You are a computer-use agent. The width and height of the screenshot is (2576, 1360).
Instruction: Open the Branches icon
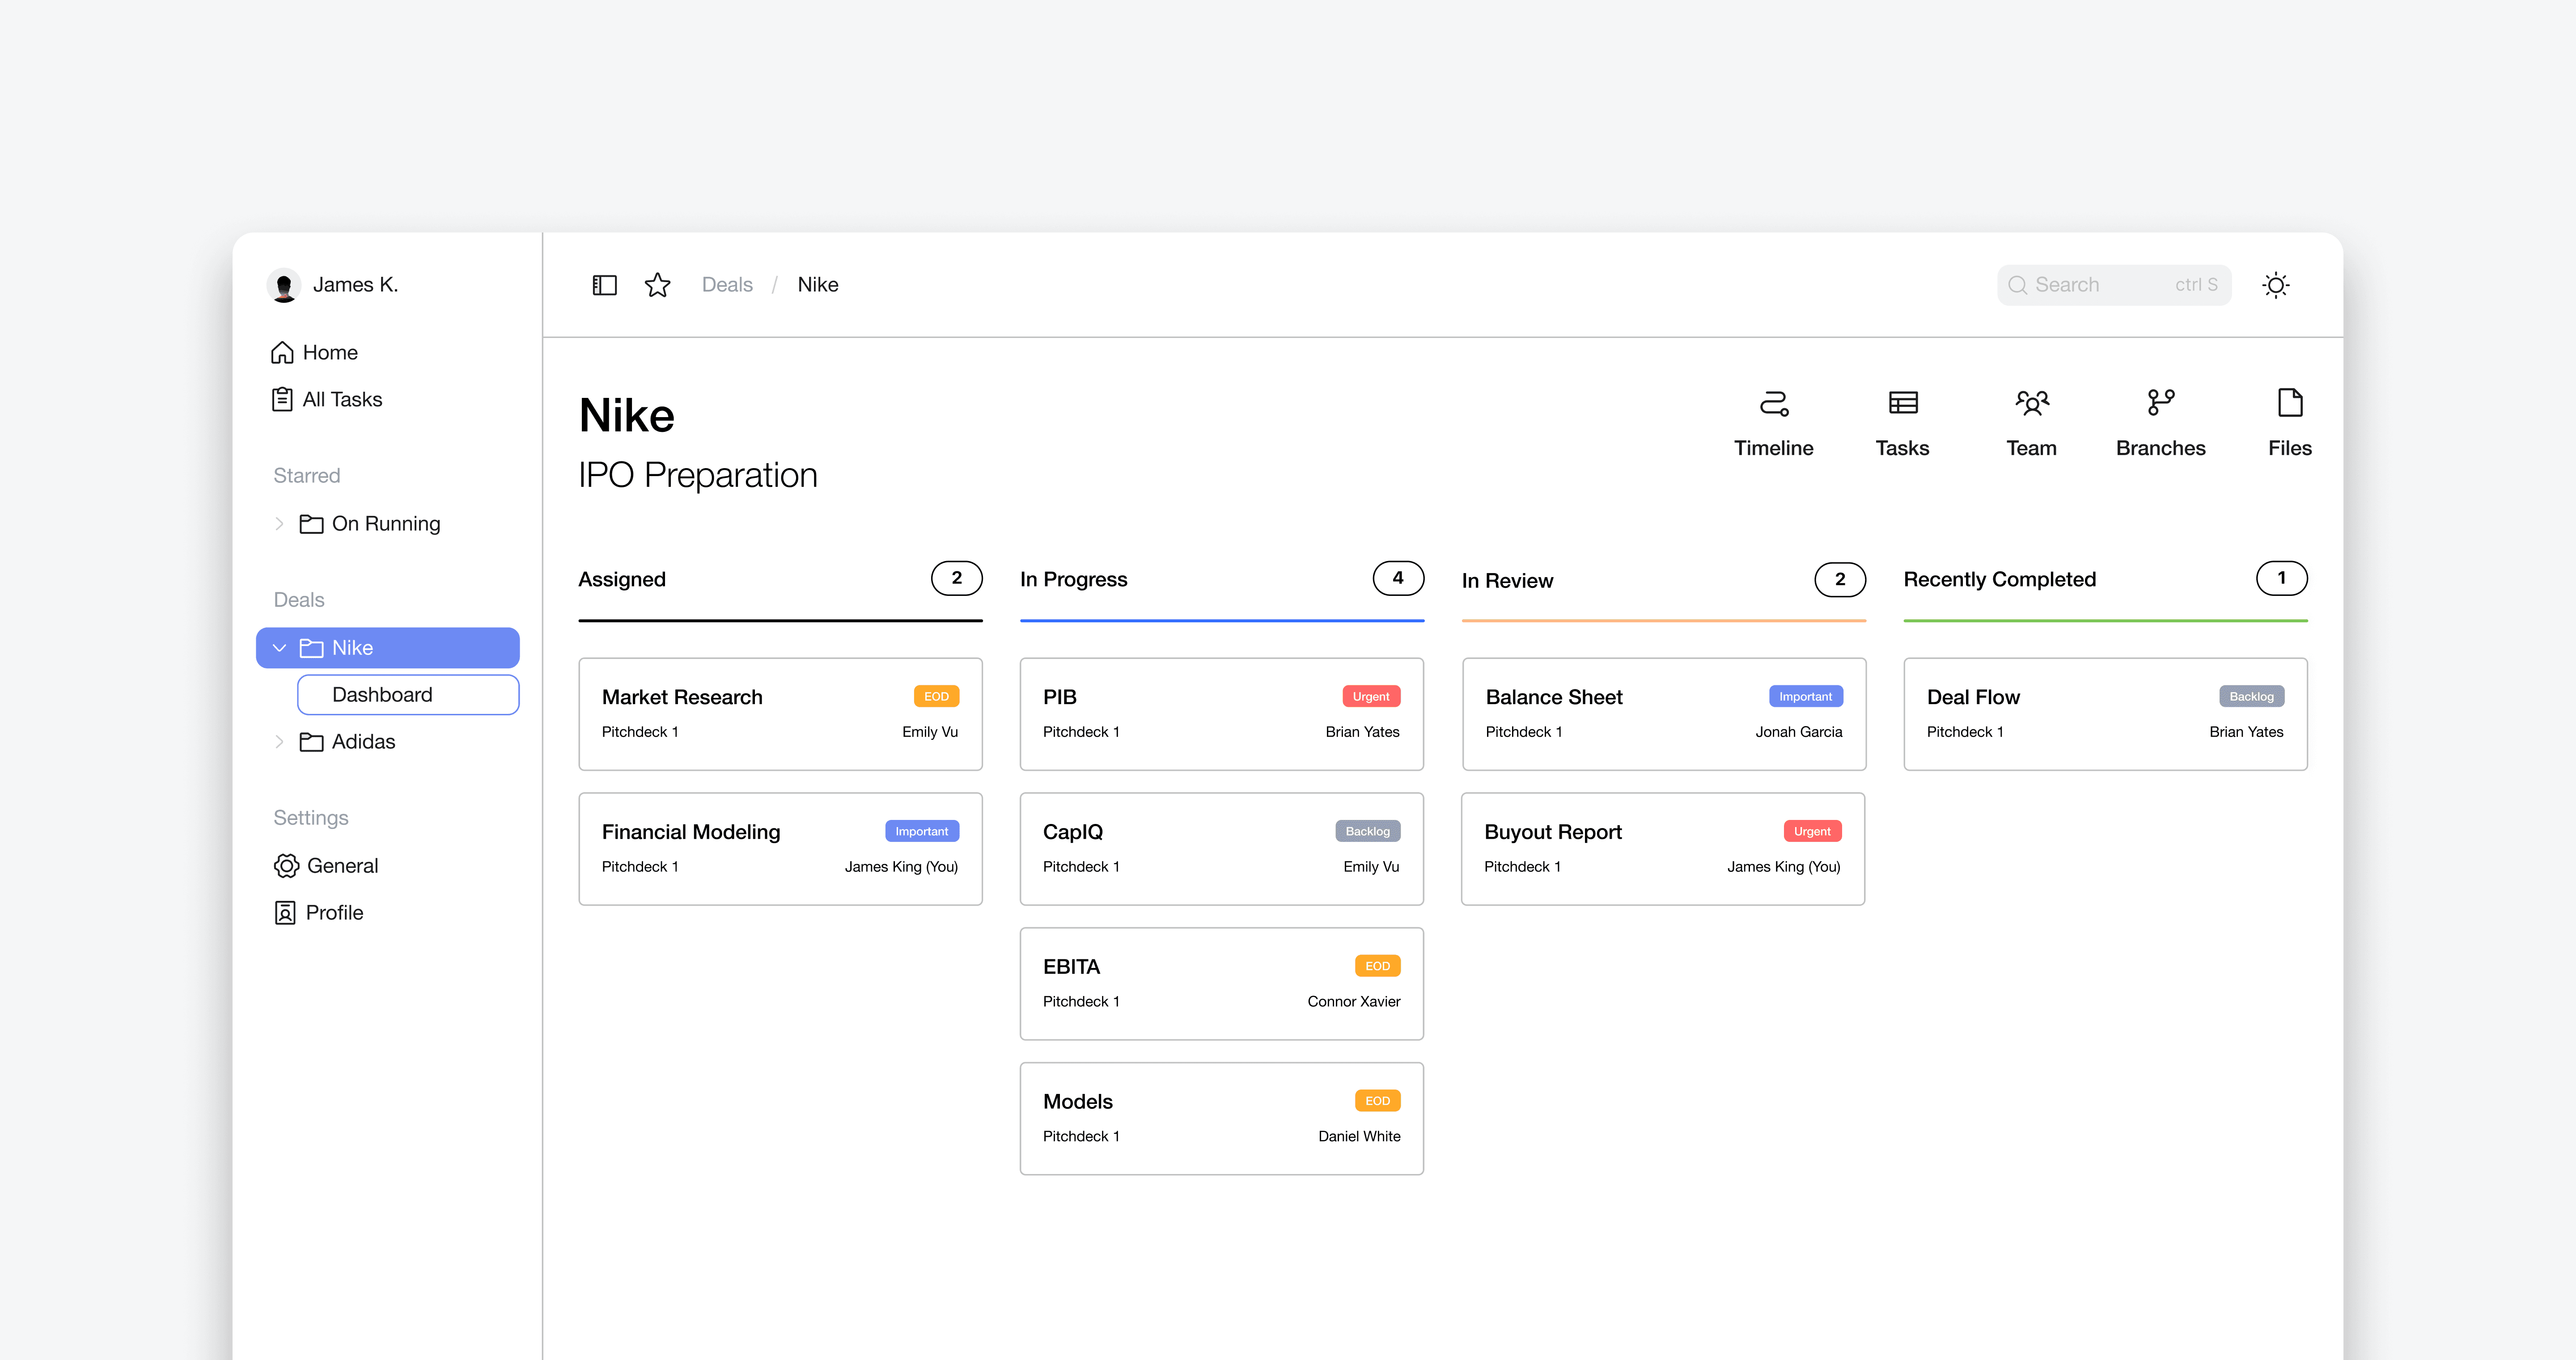click(x=2160, y=402)
